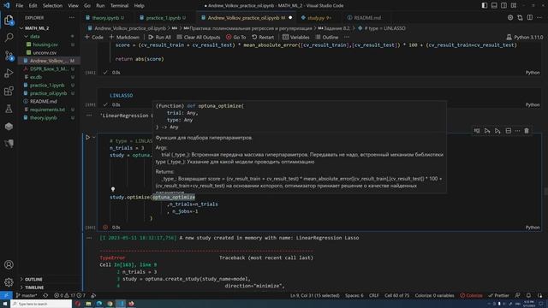The width and height of the screenshot is (548, 308).
Task: Open requirements.txt in explorer
Action: (47, 110)
